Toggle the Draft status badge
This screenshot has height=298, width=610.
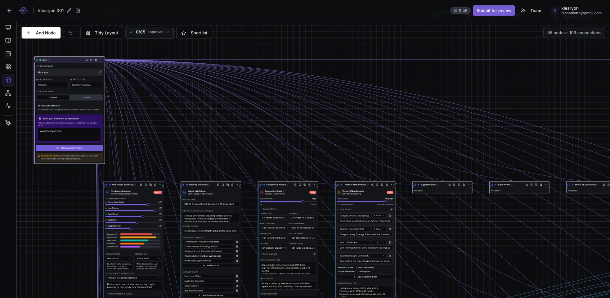pyautogui.click(x=460, y=10)
